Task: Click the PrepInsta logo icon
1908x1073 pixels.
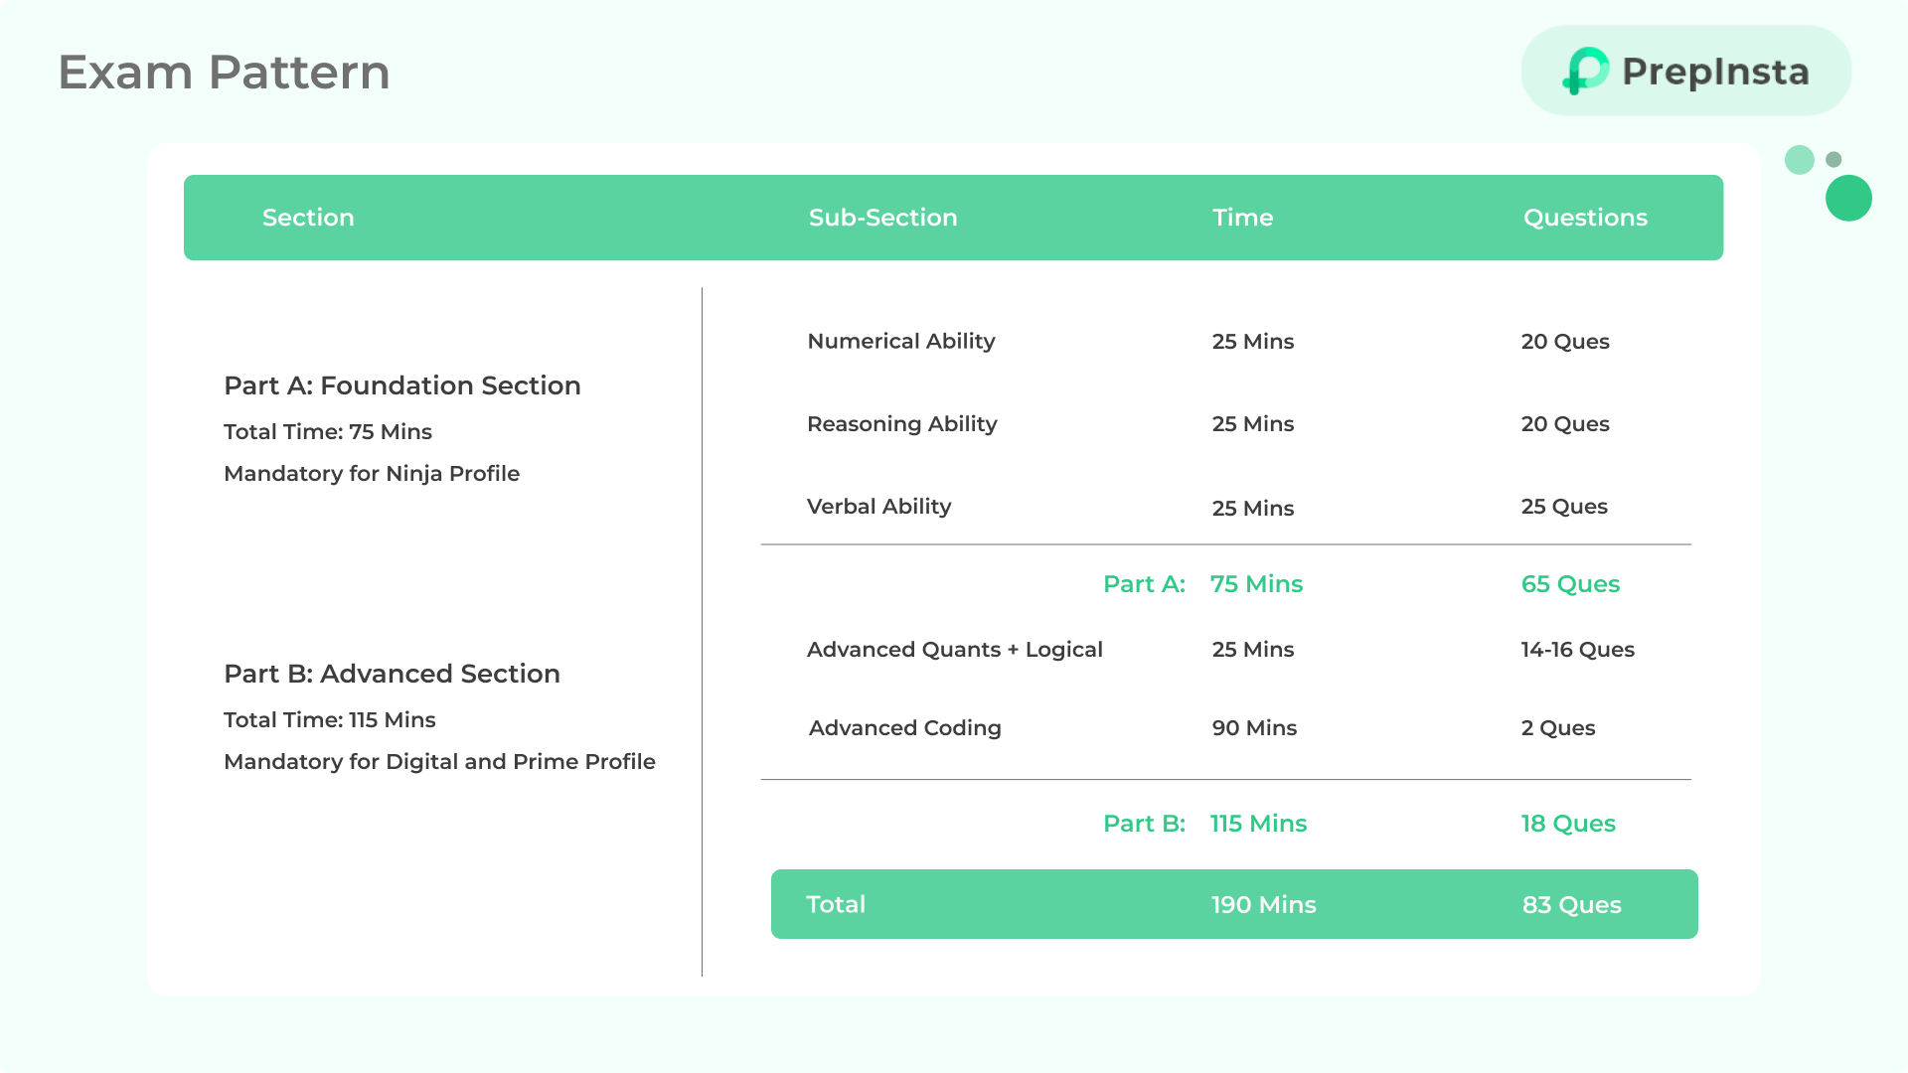Action: click(x=1585, y=71)
